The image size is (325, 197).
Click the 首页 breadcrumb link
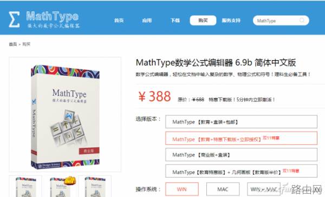[13, 44]
